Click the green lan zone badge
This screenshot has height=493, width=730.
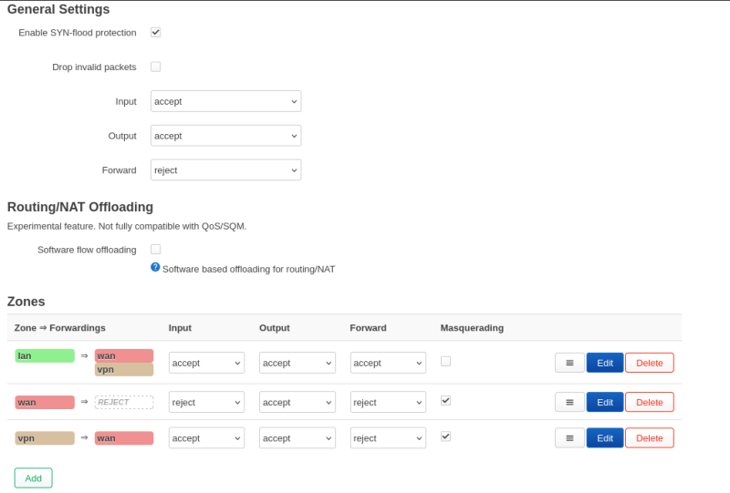(45, 355)
